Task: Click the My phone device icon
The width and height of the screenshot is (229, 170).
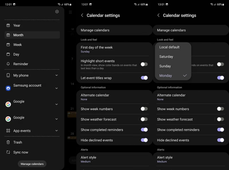Action: click(x=8, y=75)
